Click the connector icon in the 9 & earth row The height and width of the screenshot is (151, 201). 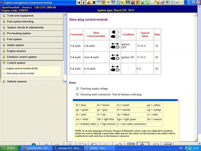pos(115,57)
